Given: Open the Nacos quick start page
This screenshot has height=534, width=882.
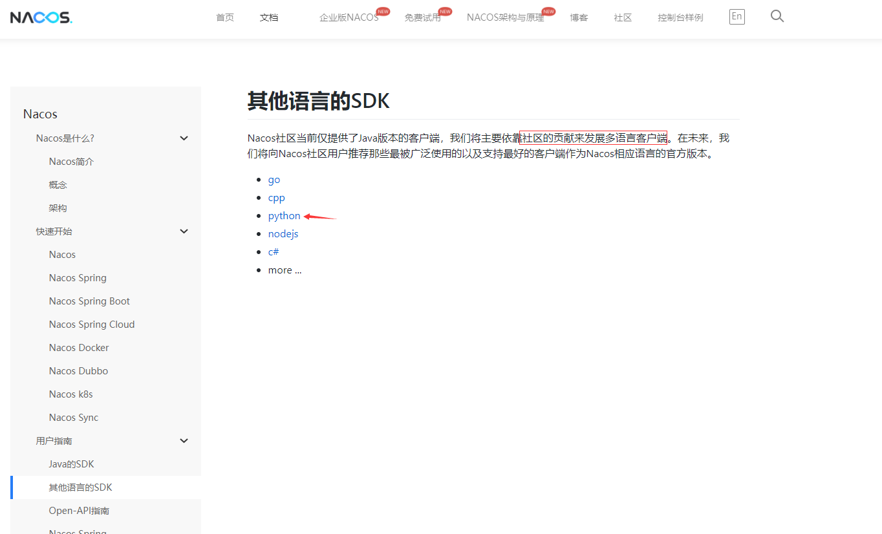Looking at the screenshot, I should [62, 255].
